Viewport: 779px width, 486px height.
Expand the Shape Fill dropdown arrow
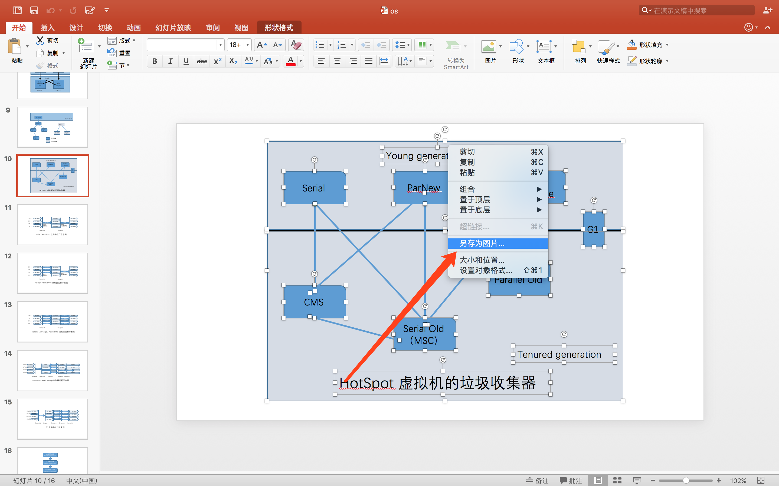click(667, 45)
